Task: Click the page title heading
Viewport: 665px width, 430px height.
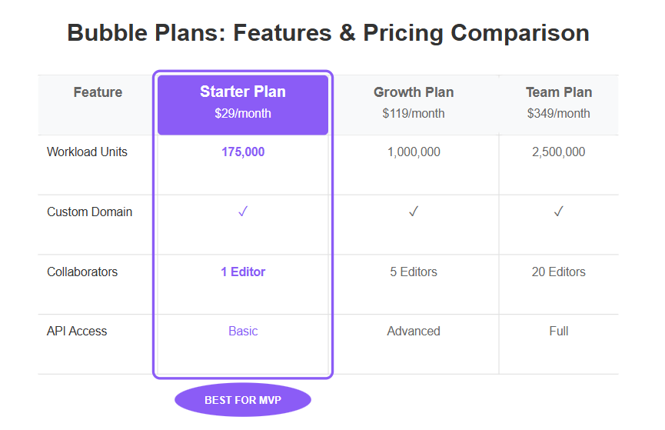Action: pos(328,33)
